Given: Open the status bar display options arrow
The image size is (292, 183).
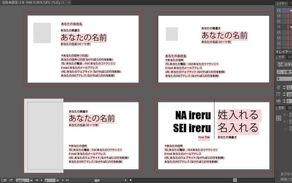Looking at the screenshot, I should 125,180.
